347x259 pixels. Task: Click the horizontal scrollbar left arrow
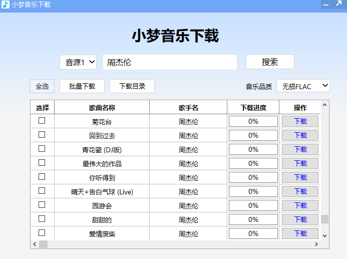[x=35, y=244]
